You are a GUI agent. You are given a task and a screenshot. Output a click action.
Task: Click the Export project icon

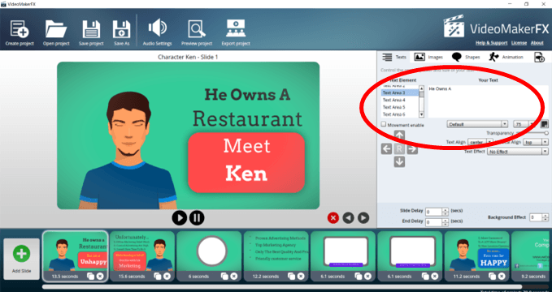click(236, 28)
